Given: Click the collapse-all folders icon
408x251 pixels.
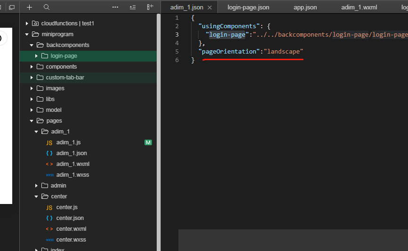Looking at the screenshot, I should (133, 8).
